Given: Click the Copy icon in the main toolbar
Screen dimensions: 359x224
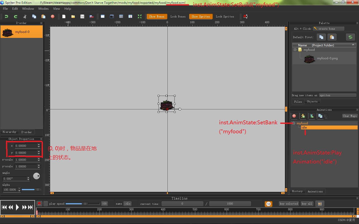Looking at the screenshot, I should point(34,16).
